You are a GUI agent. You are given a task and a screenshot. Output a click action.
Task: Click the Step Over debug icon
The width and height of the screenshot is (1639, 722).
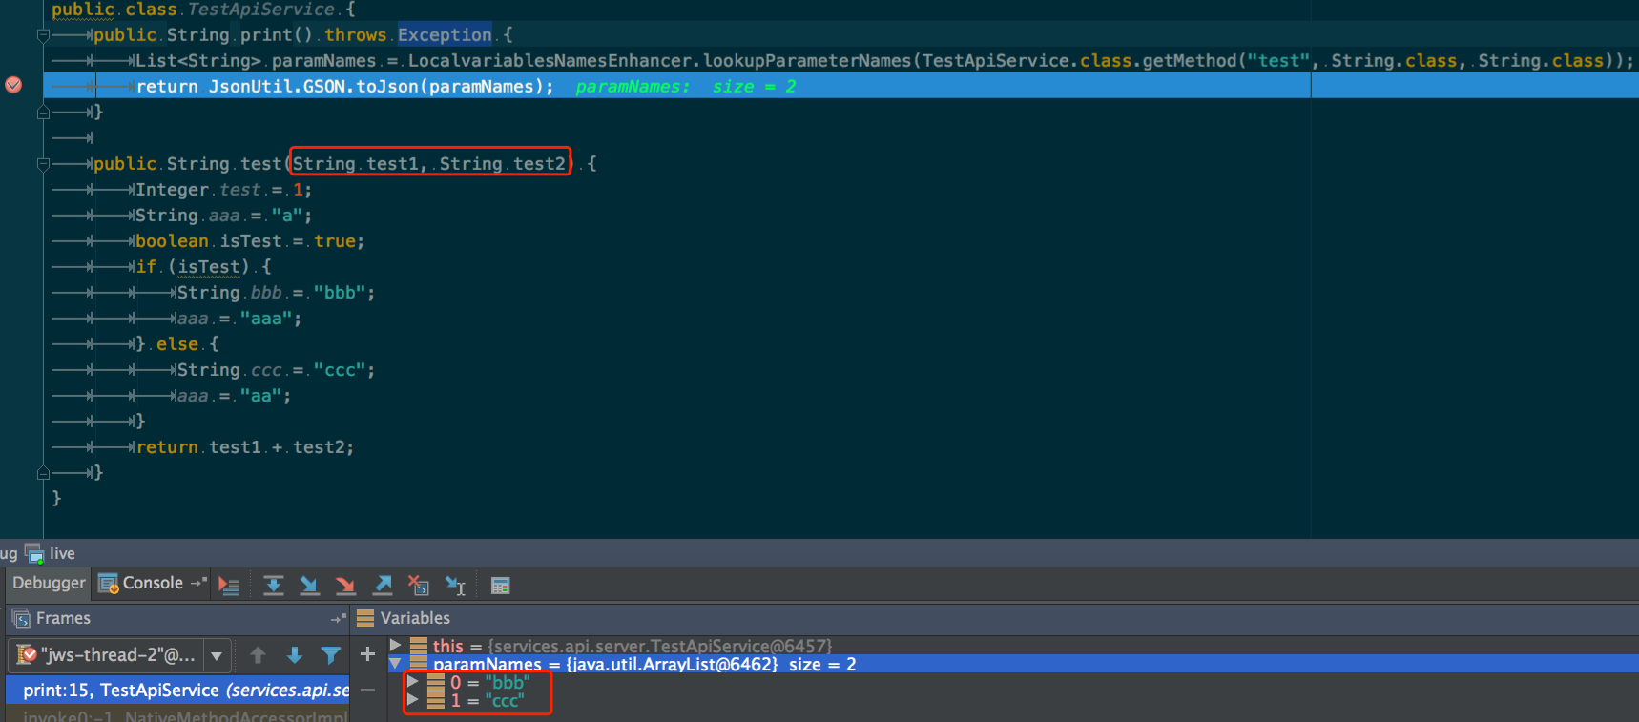click(273, 586)
